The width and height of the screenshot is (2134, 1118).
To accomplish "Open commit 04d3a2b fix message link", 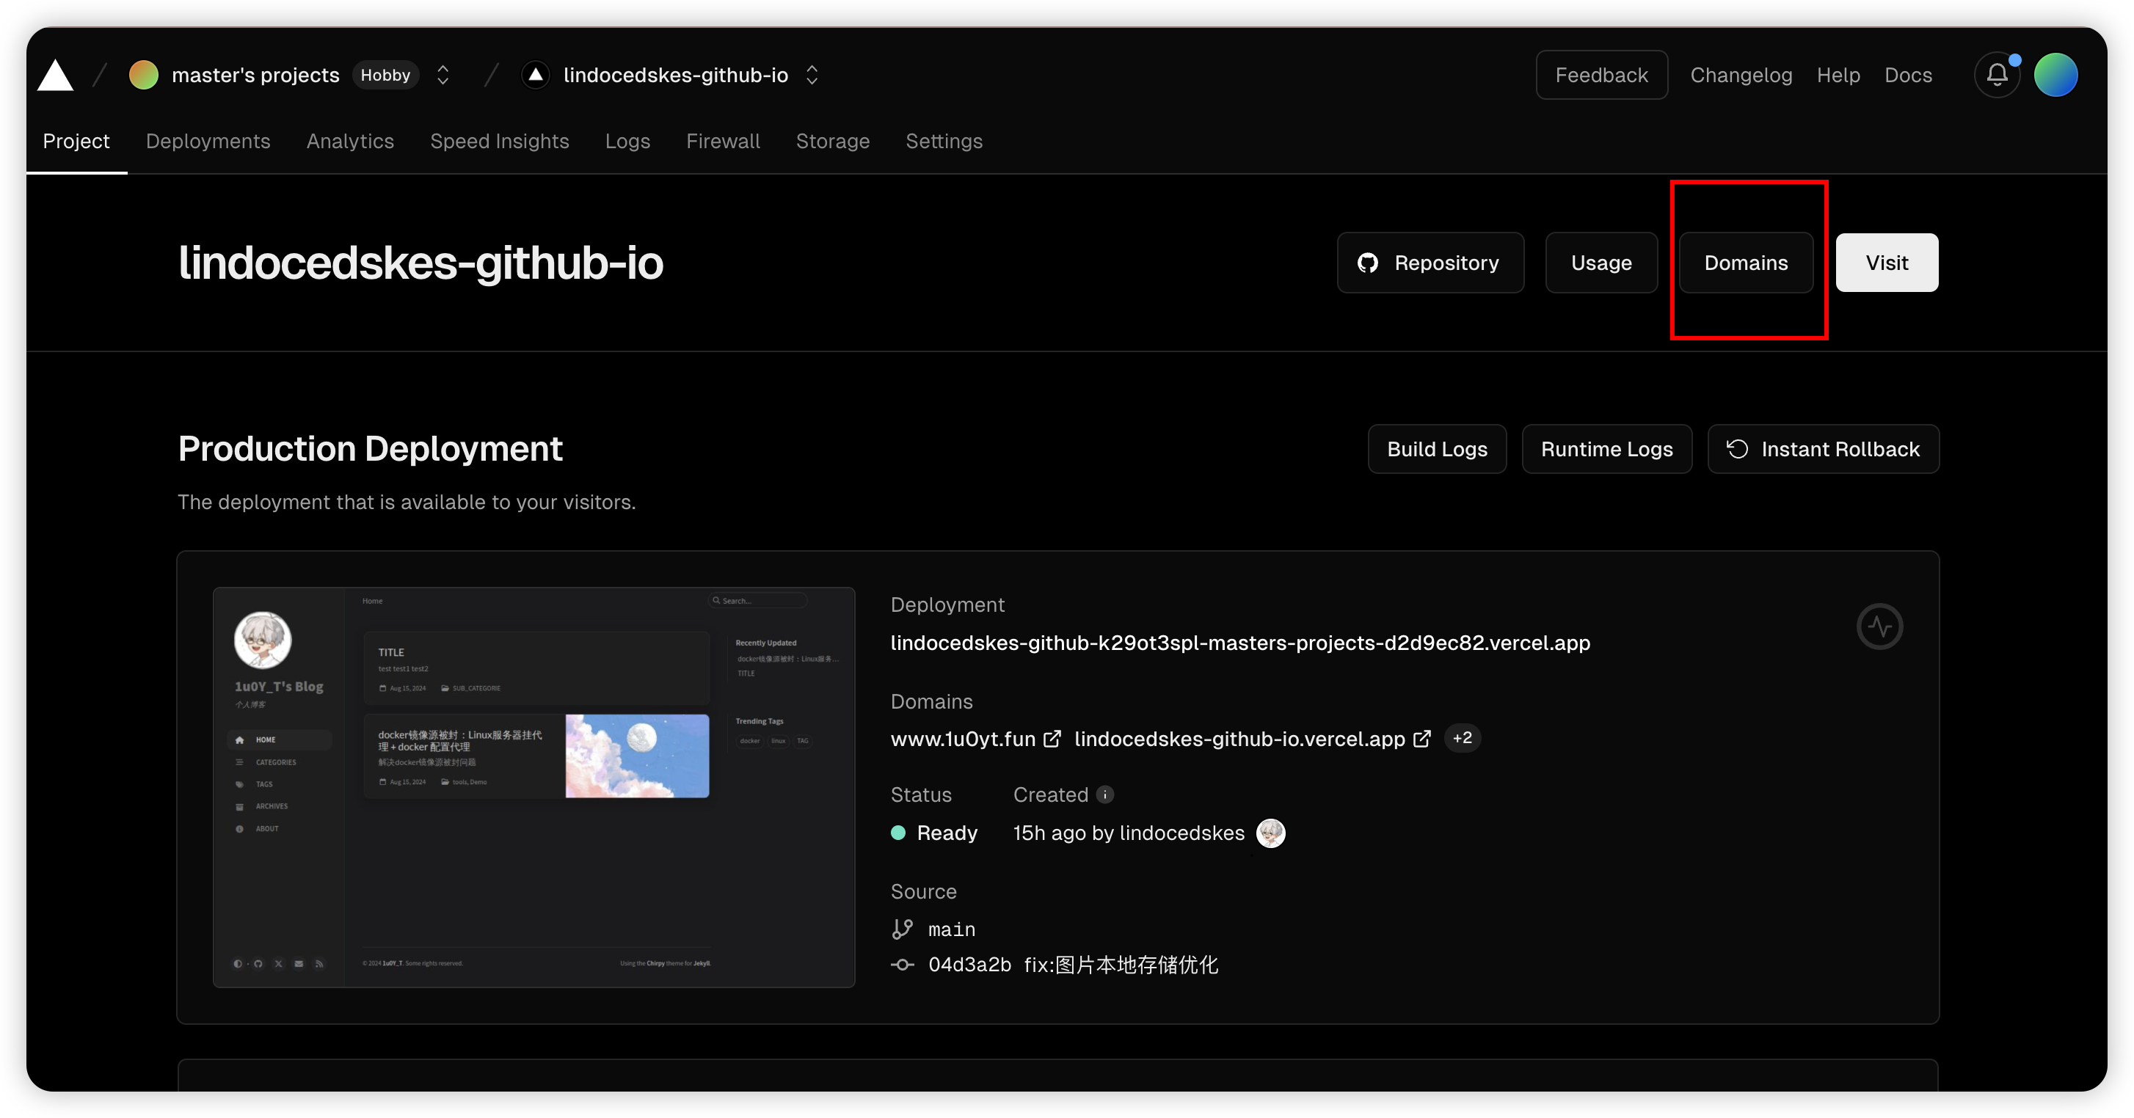I will click(x=1073, y=965).
